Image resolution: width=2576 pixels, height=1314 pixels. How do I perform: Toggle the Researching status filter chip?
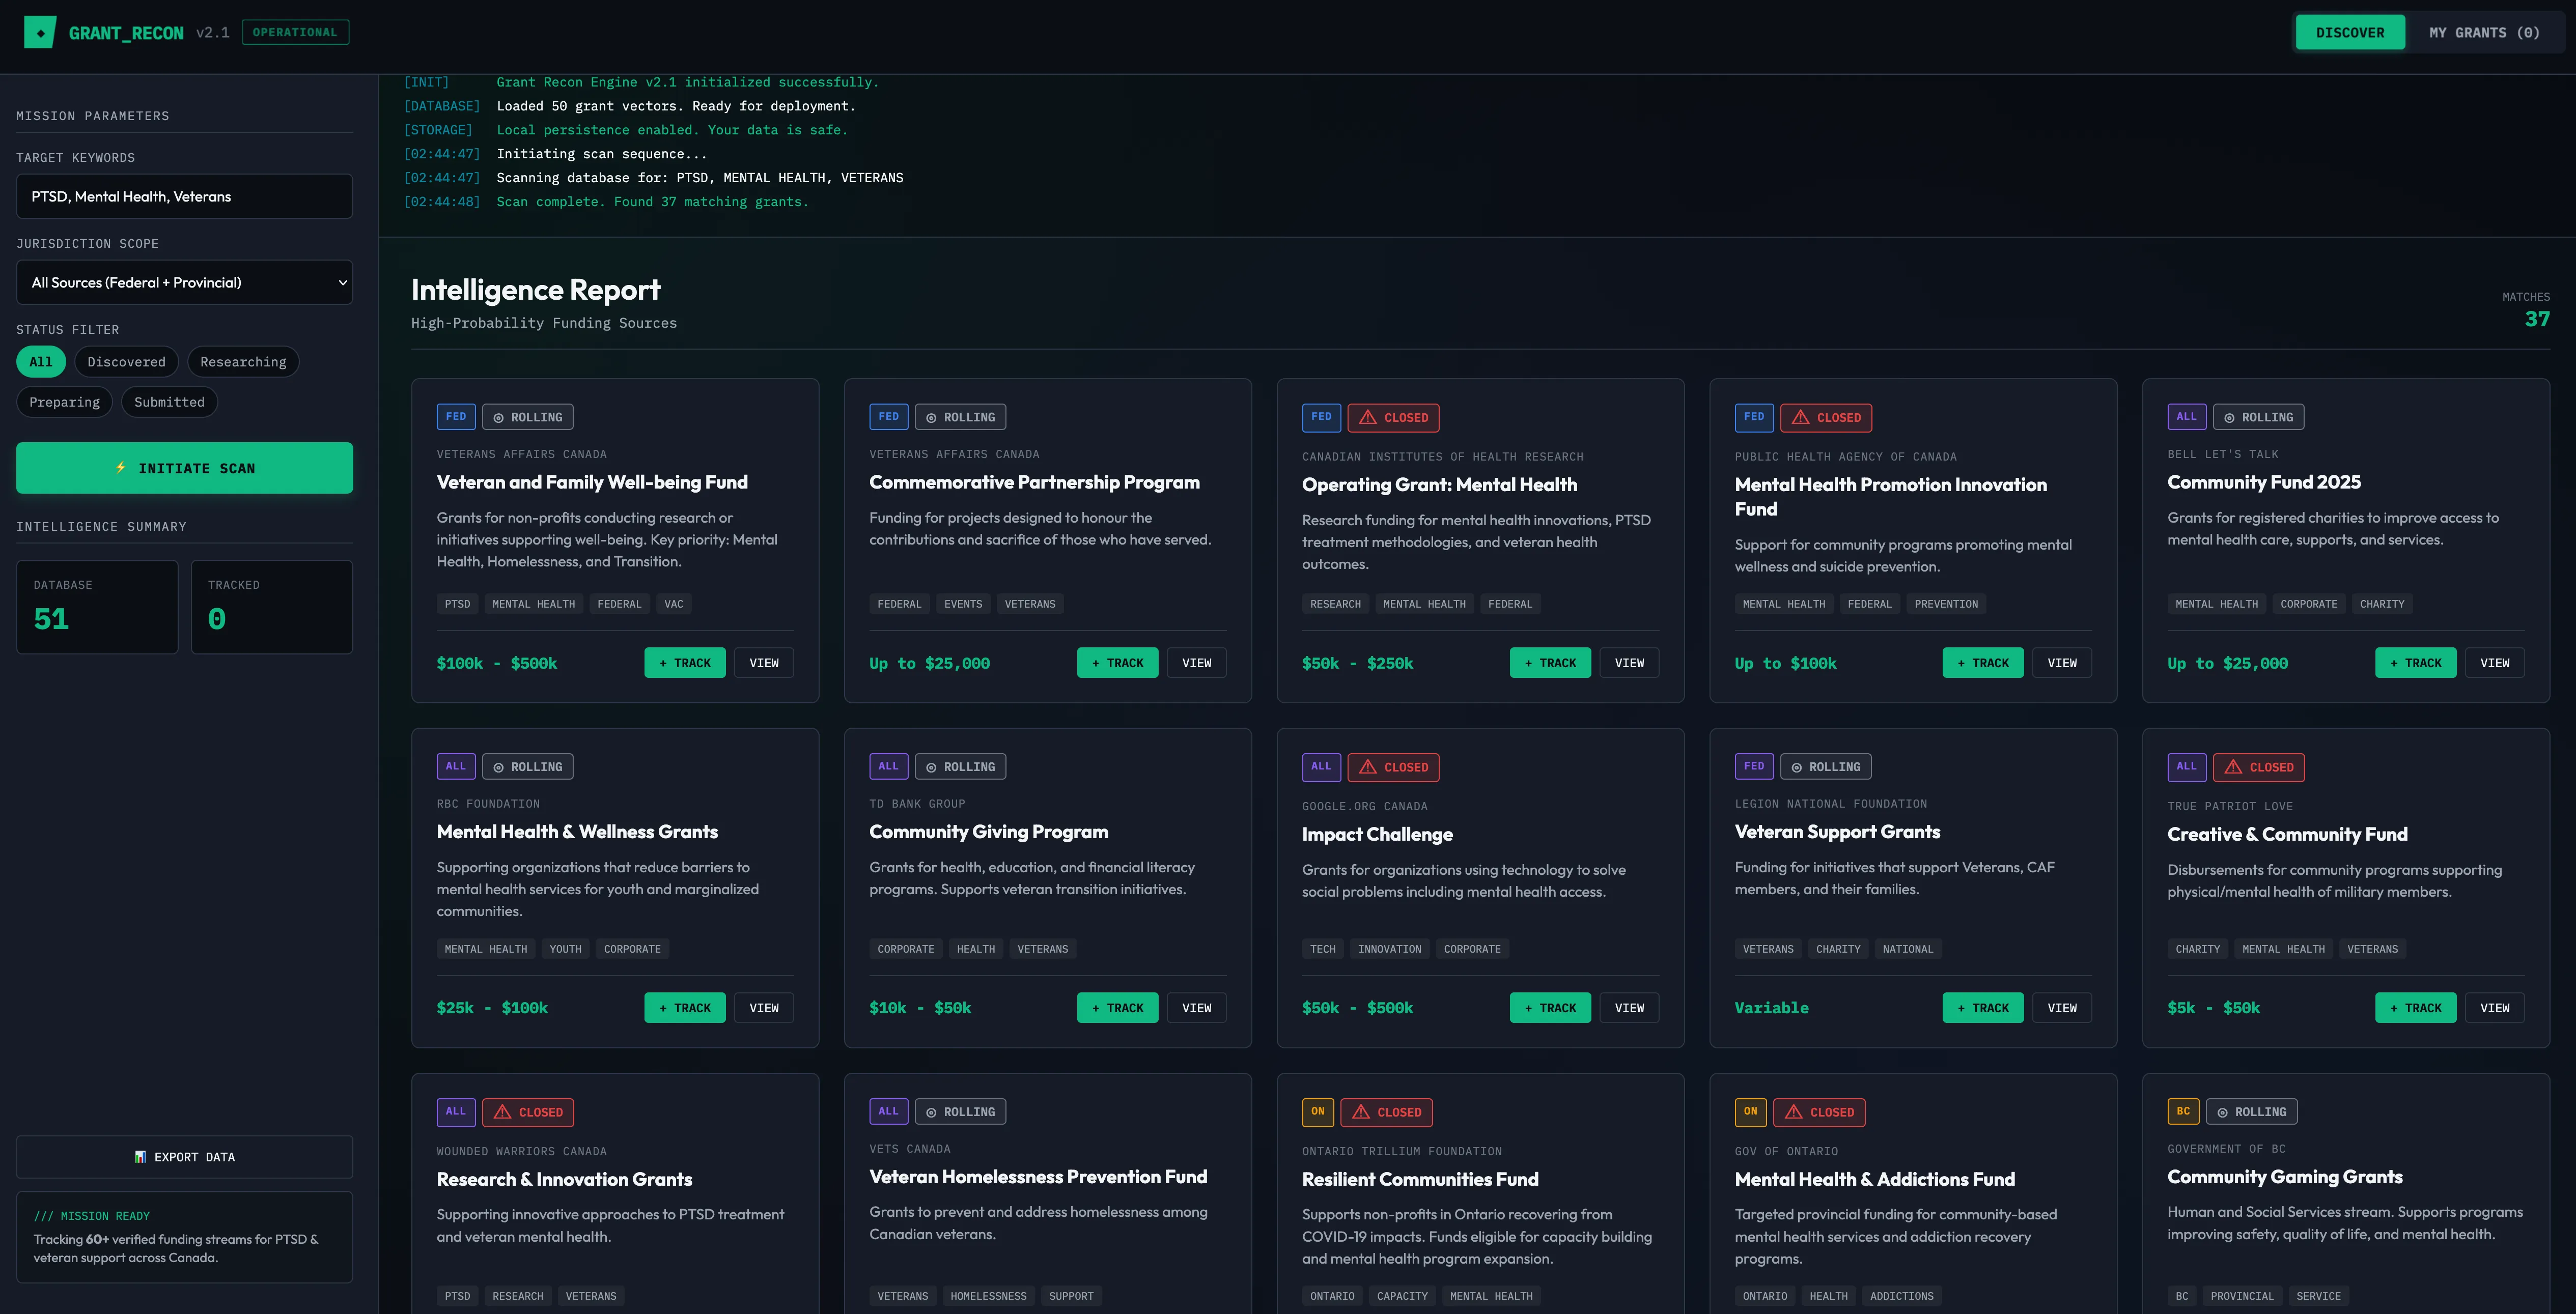coord(243,362)
